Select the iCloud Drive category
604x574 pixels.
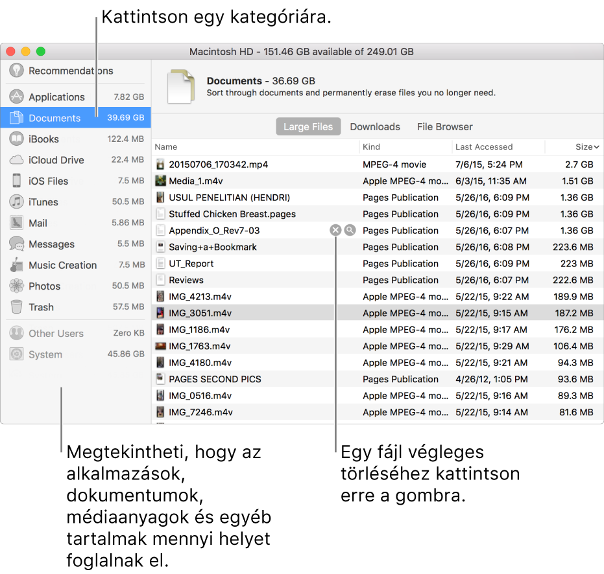click(75, 159)
